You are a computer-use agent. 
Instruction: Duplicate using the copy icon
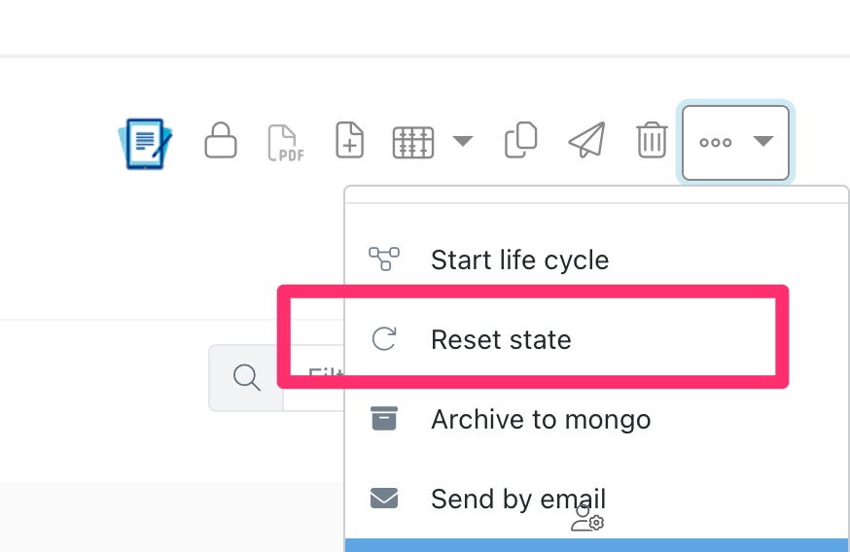click(521, 142)
